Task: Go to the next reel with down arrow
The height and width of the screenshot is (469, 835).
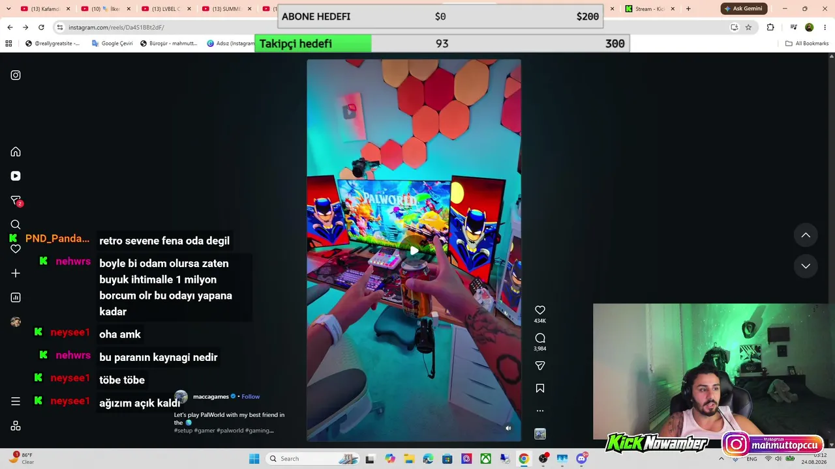Action: pyautogui.click(x=806, y=266)
